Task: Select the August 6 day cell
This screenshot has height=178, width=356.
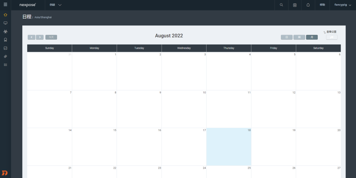Action: click(x=318, y=71)
